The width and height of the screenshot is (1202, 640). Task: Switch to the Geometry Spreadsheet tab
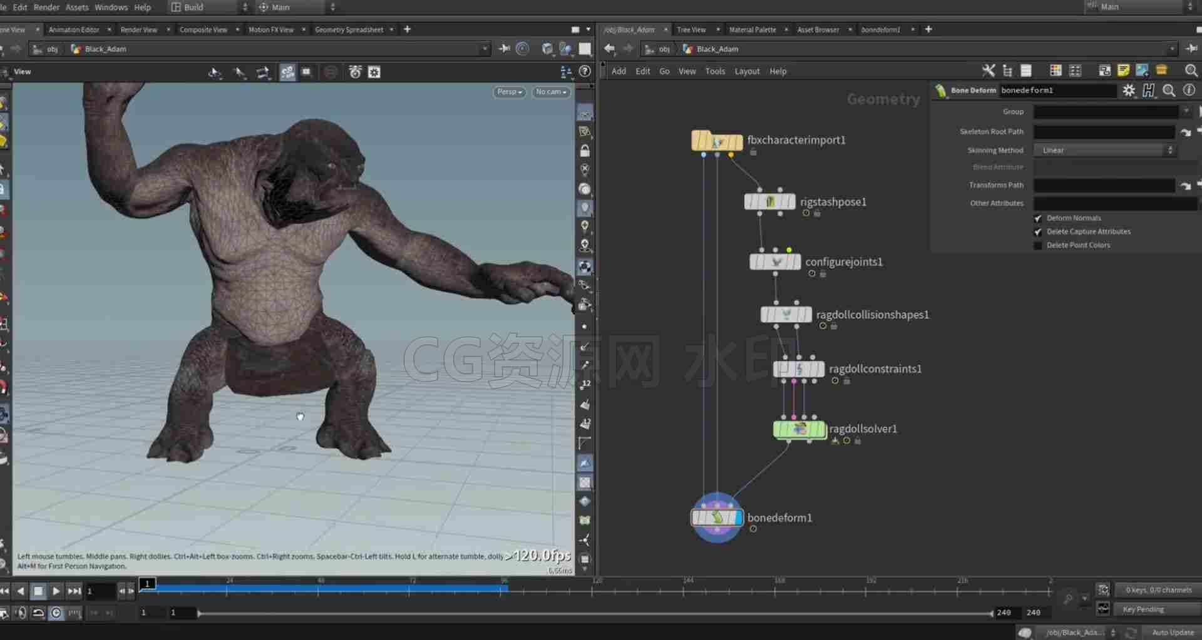coord(349,29)
